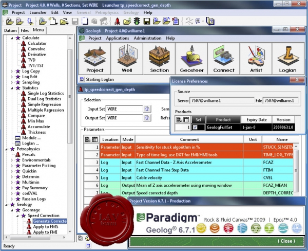This screenshot has width=308, height=251.
Task: Select Generate Corrected tree item
Action: tap(50, 221)
